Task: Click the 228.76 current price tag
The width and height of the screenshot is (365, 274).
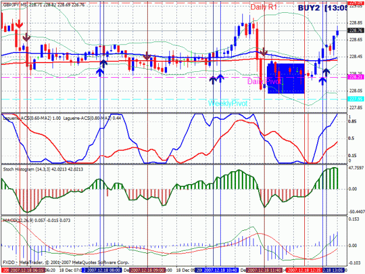Action: (356, 30)
